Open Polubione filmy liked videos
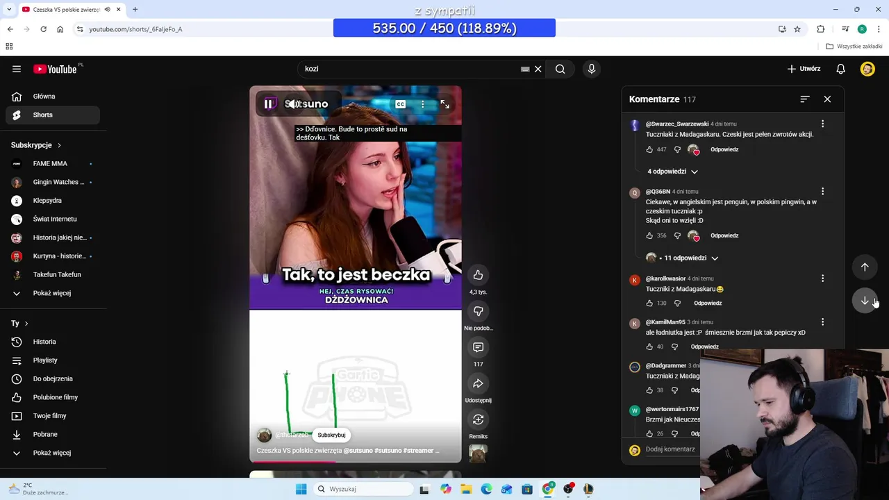This screenshot has width=889, height=500. pyautogui.click(x=53, y=397)
